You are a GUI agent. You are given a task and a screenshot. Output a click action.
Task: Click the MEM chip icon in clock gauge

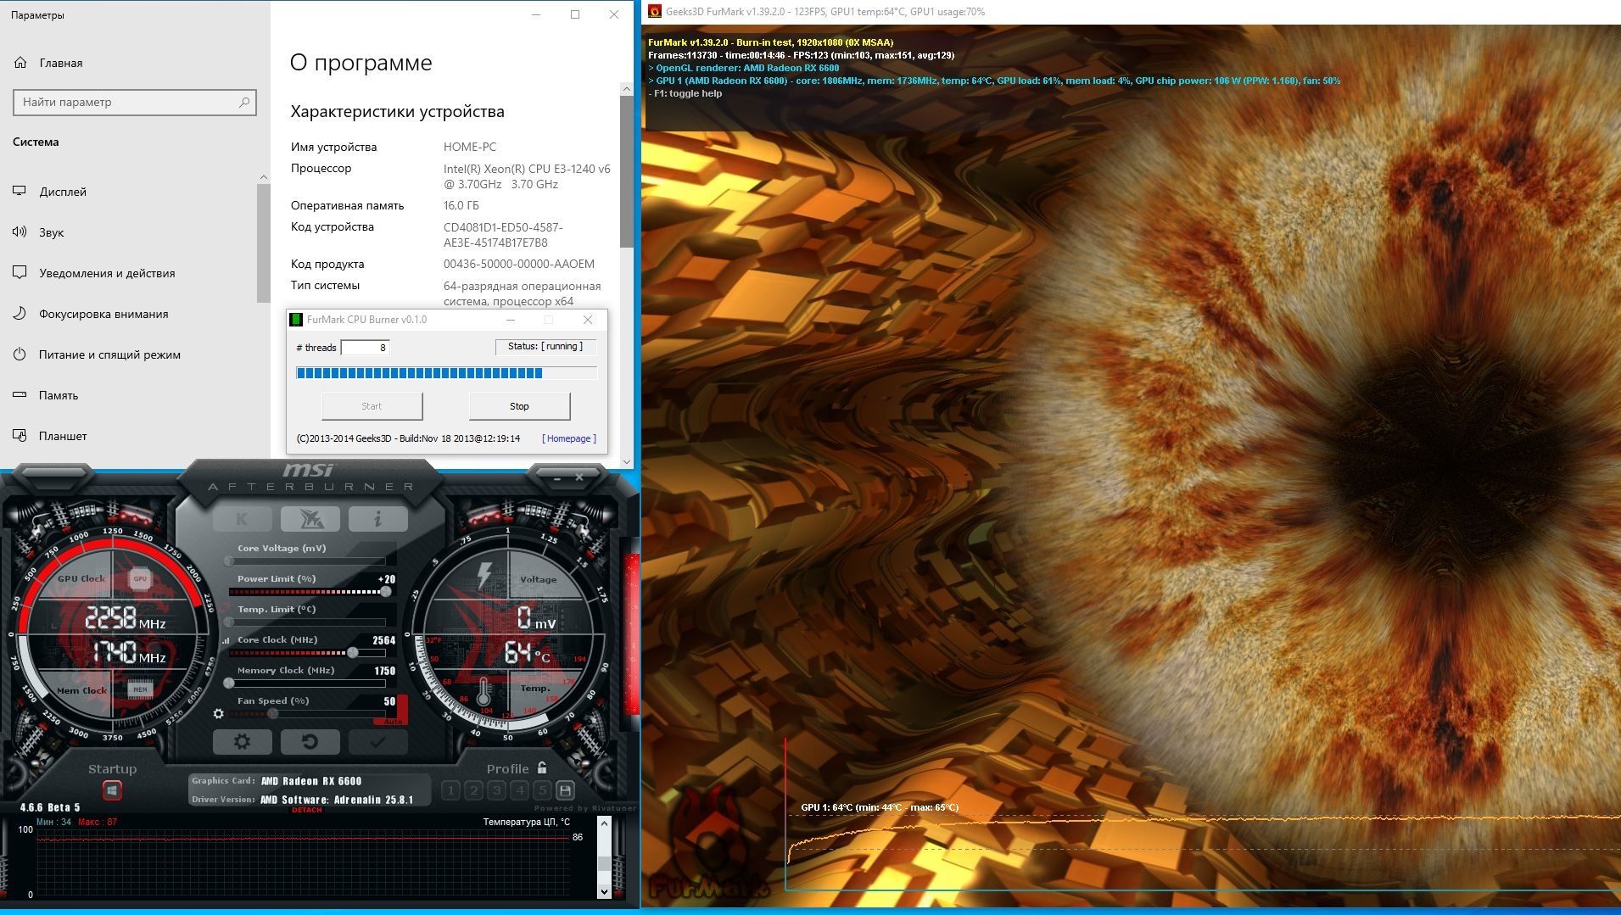(x=140, y=689)
